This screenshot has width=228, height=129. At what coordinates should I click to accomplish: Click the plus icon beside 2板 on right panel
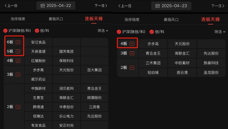pyautogui.click(x=132, y=68)
